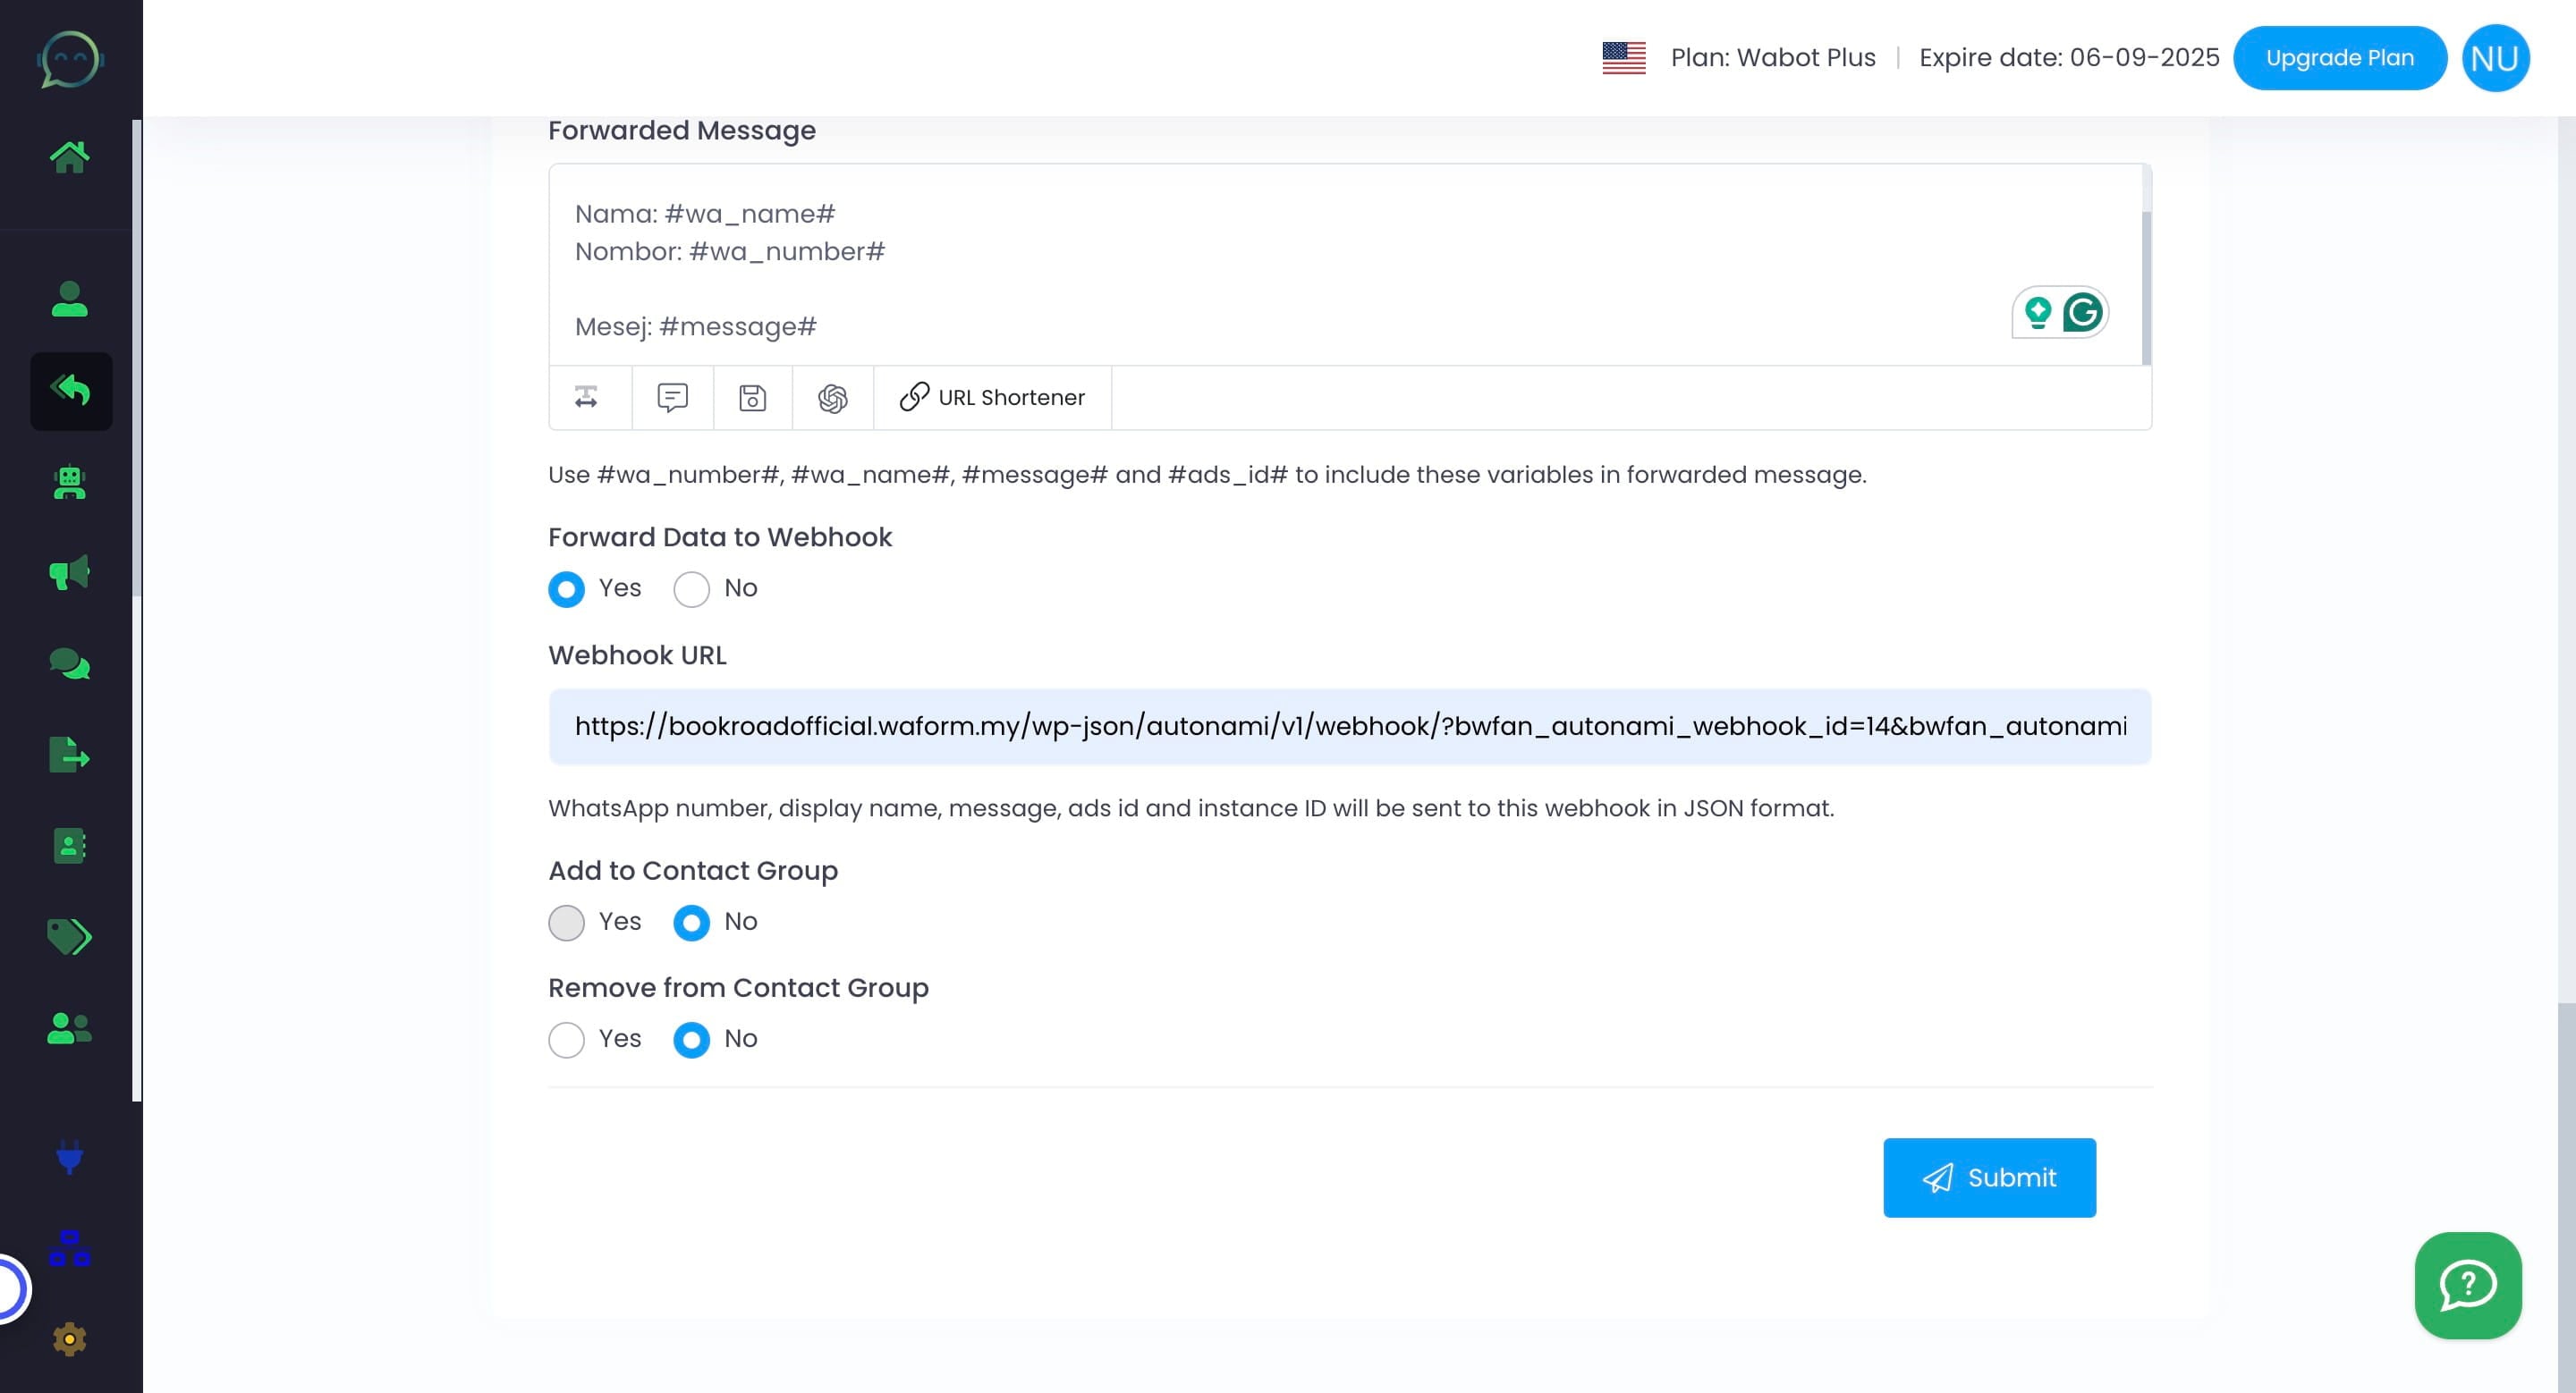This screenshot has width=2576, height=1393.
Task: Click the Submit button
Action: (1988, 1178)
